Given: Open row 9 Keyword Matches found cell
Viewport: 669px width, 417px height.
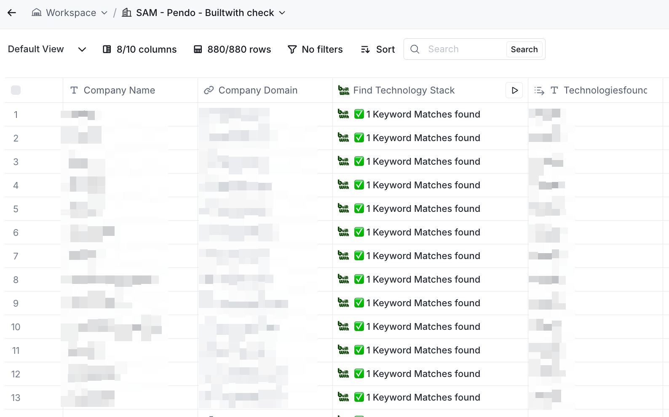Looking at the screenshot, I should [430, 303].
